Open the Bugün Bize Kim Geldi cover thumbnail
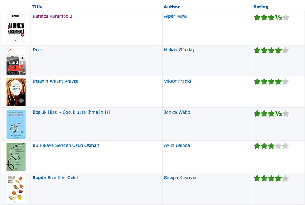305x205 pixels. [16, 189]
